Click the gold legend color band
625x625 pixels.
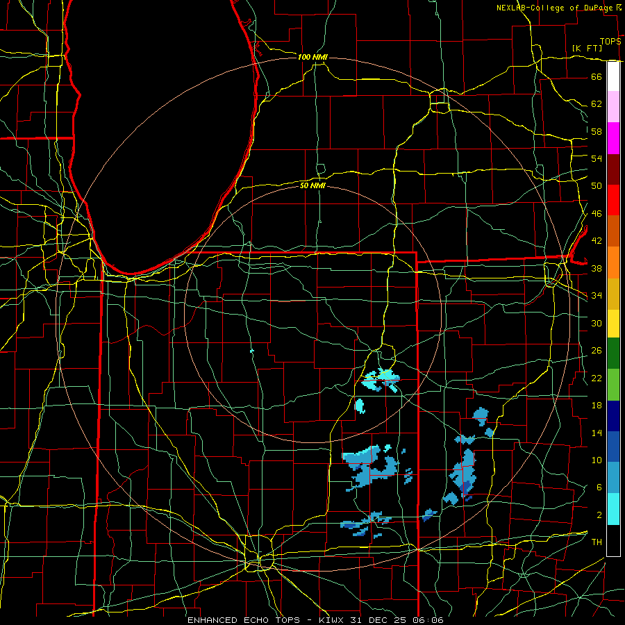point(613,294)
